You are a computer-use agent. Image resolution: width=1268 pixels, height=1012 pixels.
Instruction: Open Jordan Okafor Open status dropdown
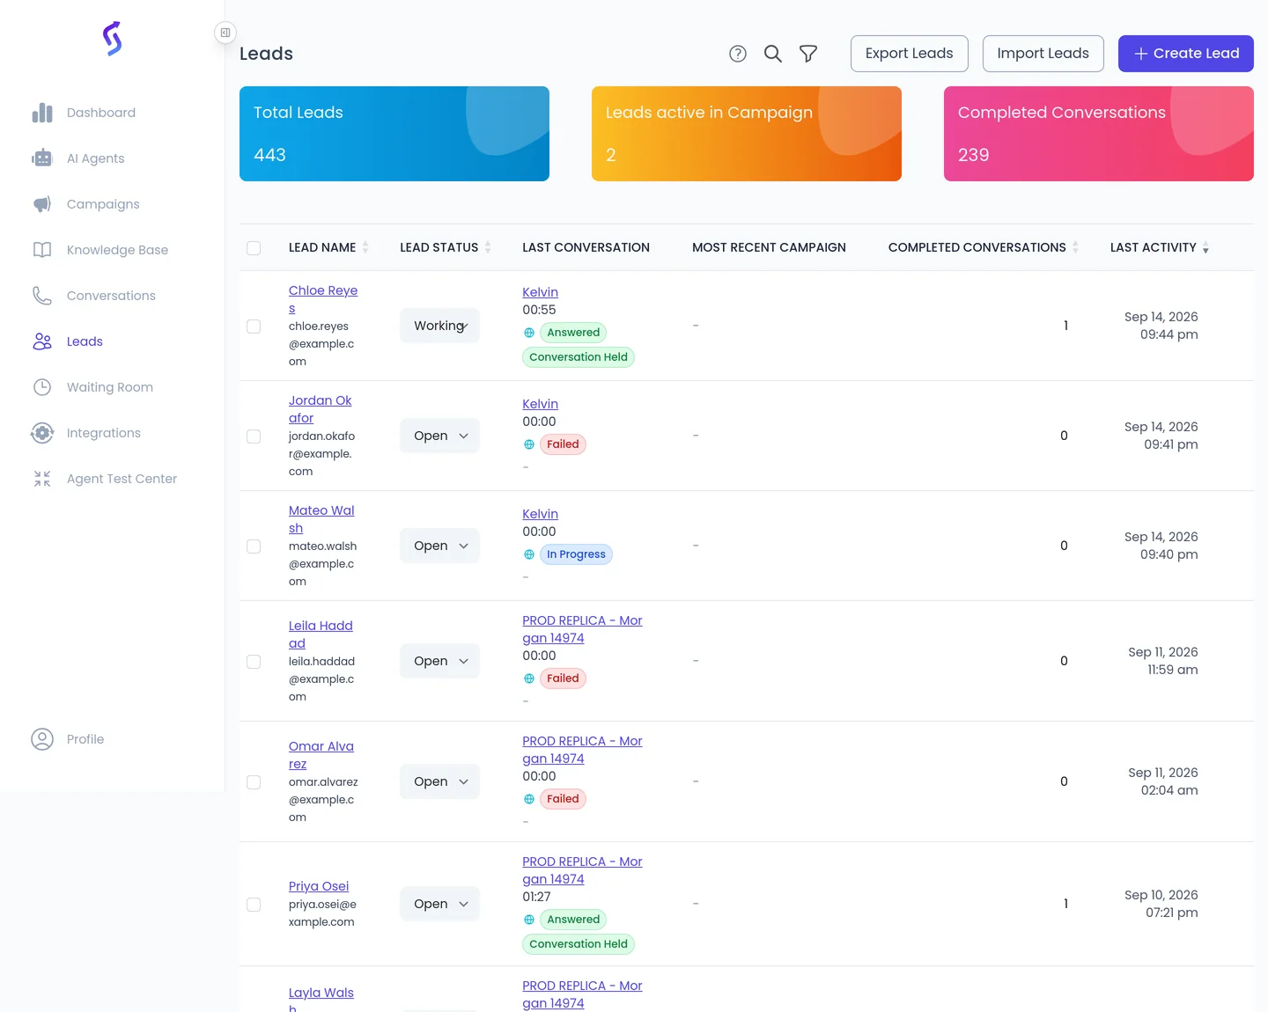pyautogui.click(x=439, y=436)
